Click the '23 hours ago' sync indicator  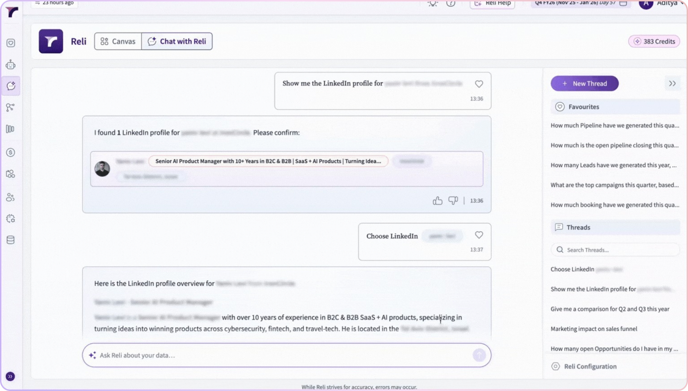(54, 3)
